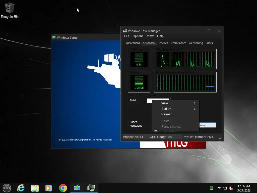Switch to the Processes tab

[149, 43]
